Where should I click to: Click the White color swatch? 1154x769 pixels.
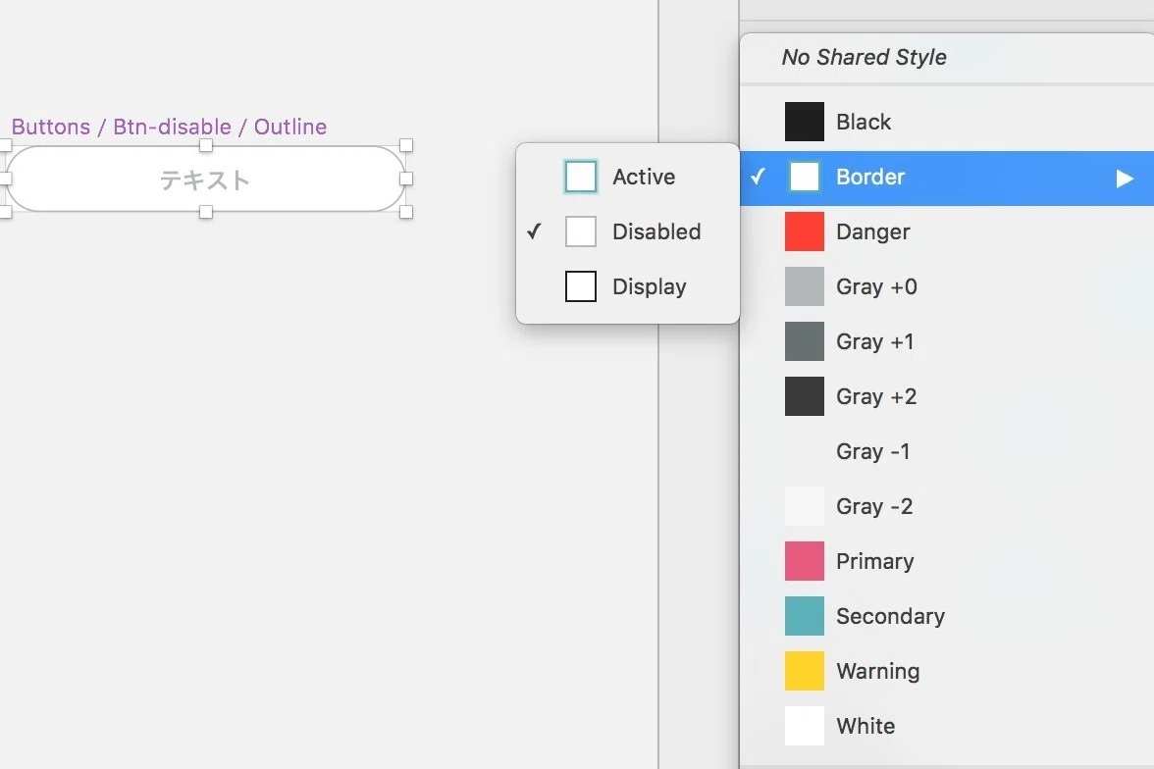pos(805,726)
